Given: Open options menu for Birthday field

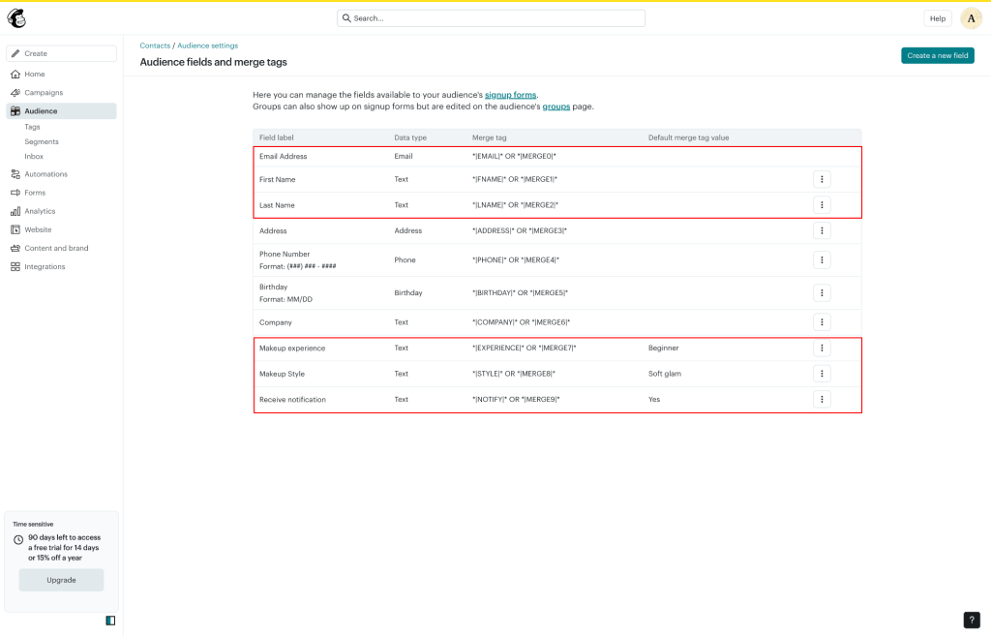Looking at the screenshot, I should tap(822, 292).
